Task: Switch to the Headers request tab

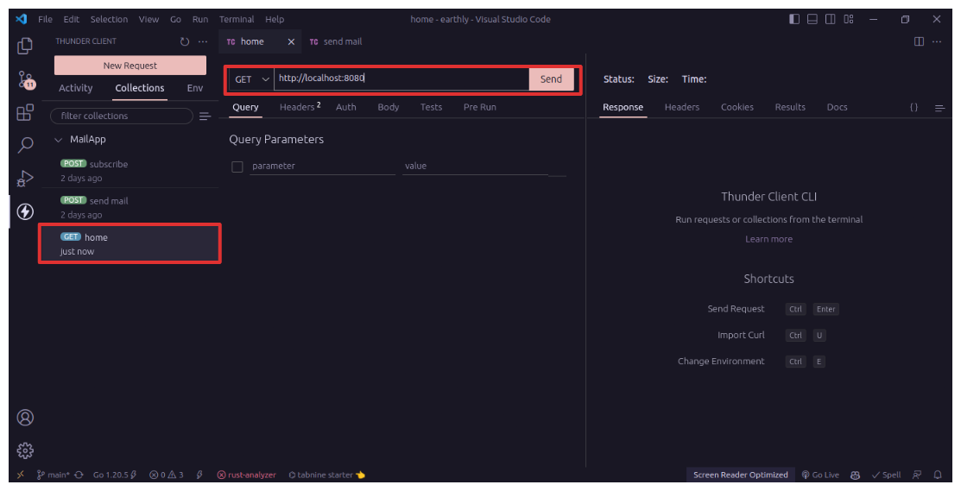Action: [299, 107]
